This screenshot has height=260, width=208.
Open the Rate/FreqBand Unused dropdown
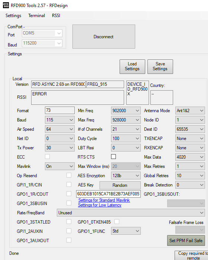tap(131, 213)
